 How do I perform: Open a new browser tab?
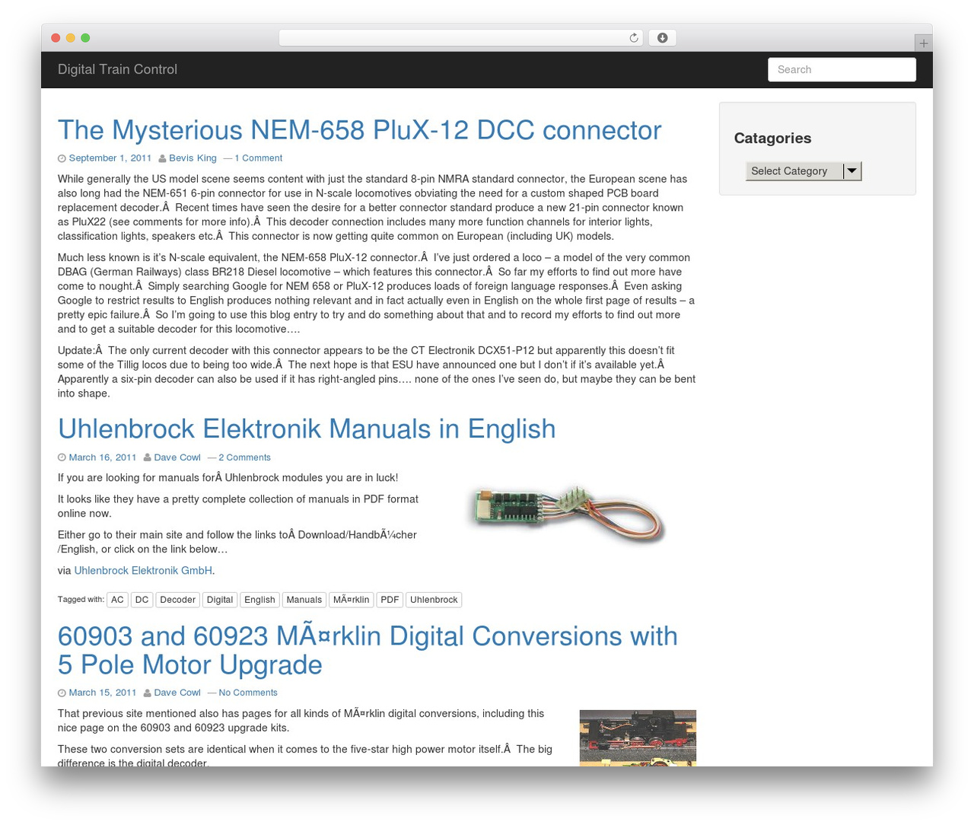(923, 43)
